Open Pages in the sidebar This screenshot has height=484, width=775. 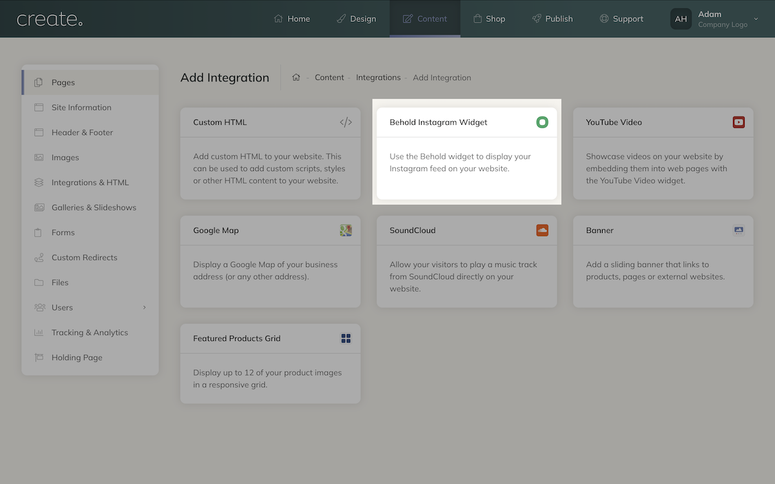click(x=90, y=83)
